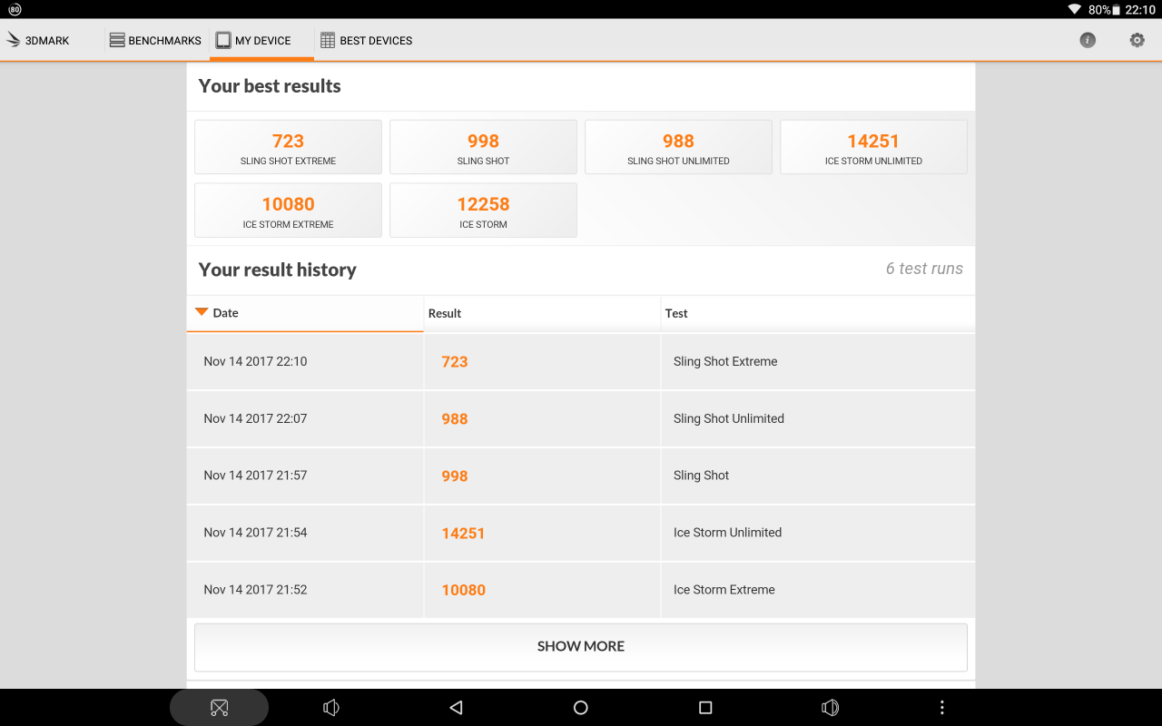Open the Sling Shot Unlimited 988 card
This screenshot has height=726, width=1162.
(678, 147)
